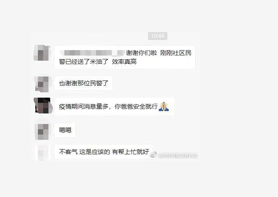The image size is (278, 197).
Task: Tap the avatar beside the rice-and-oil thank-you message
Action: coord(42,53)
